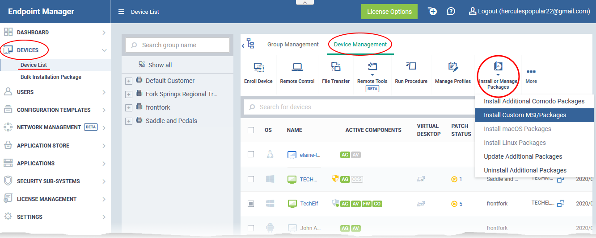Screen dimensions: 596x238
Task: Check the TECH... device checkbox
Action: [251, 179]
